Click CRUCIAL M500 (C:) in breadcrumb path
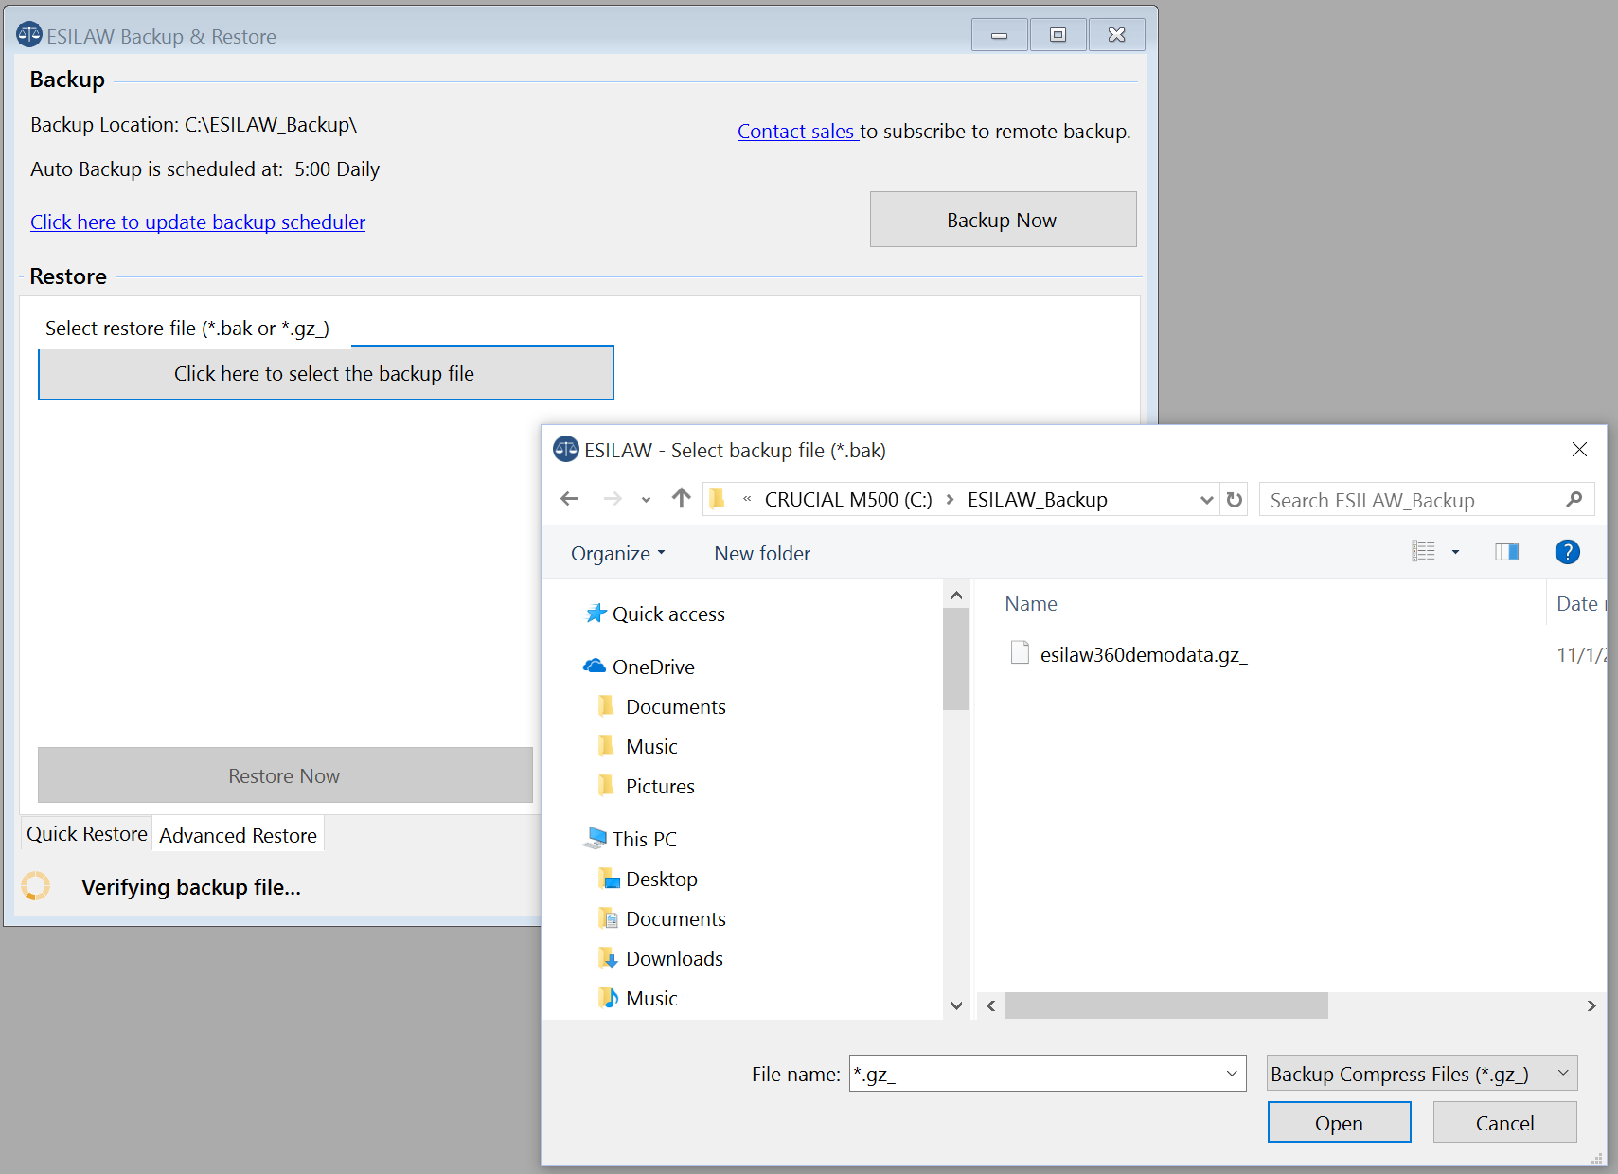The image size is (1618, 1174). pyautogui.click(x=848, y=499)
